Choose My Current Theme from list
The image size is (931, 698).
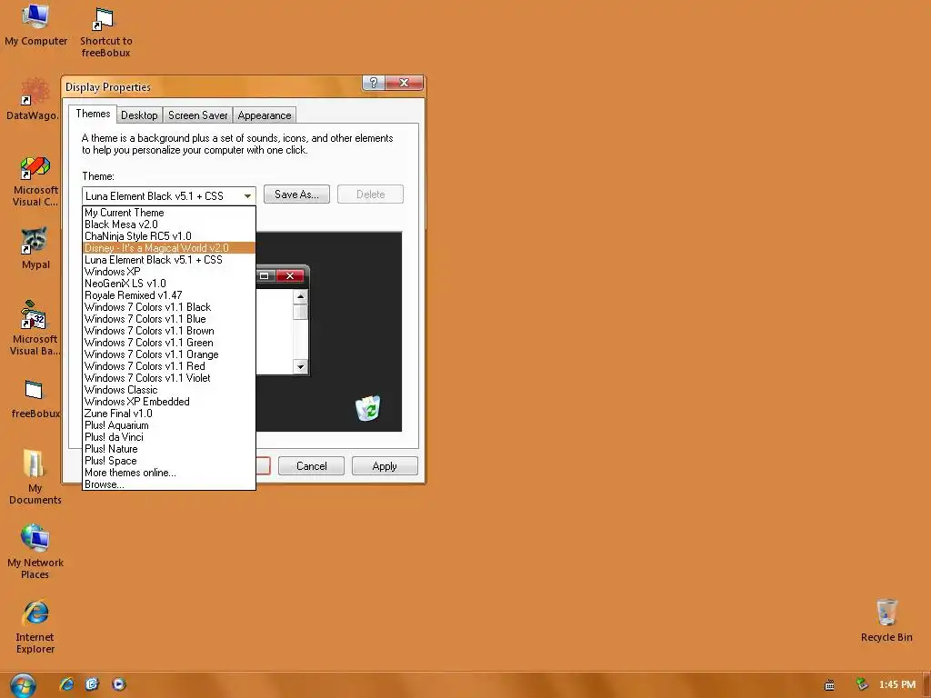(x=168, y=213)
